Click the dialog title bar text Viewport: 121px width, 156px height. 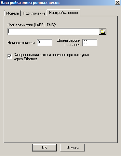(x=30, y=3)
